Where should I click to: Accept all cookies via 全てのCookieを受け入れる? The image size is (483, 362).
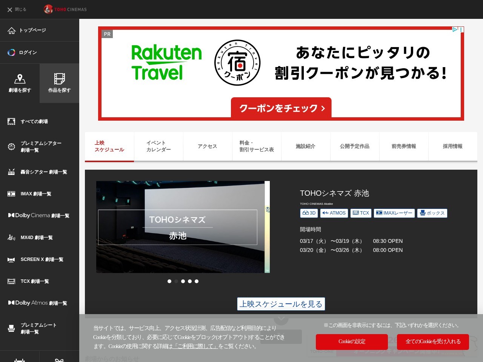pos(433,342)
